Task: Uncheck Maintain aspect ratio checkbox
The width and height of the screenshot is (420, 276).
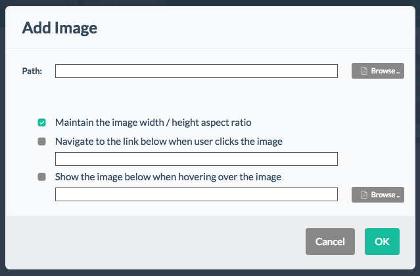Action: (42, 123)
